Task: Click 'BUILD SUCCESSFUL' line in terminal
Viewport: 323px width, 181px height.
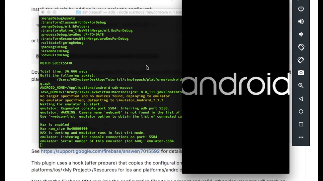Action: tap(57, 63)
